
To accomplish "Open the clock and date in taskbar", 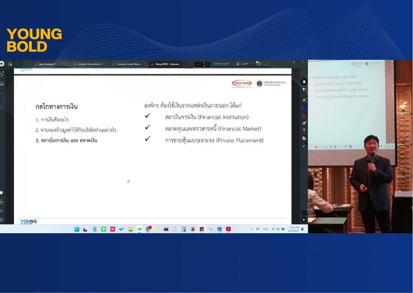I will (293, 229).
